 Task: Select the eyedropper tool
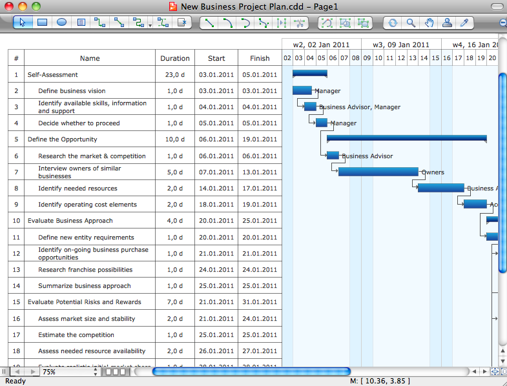click(x=464, y=23)
